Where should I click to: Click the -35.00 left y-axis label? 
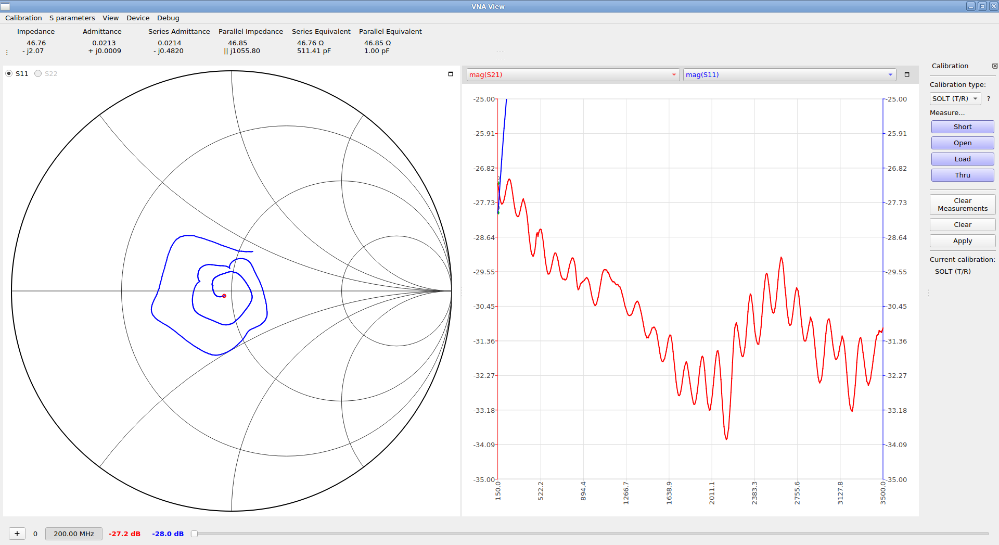tap(484, 479)
